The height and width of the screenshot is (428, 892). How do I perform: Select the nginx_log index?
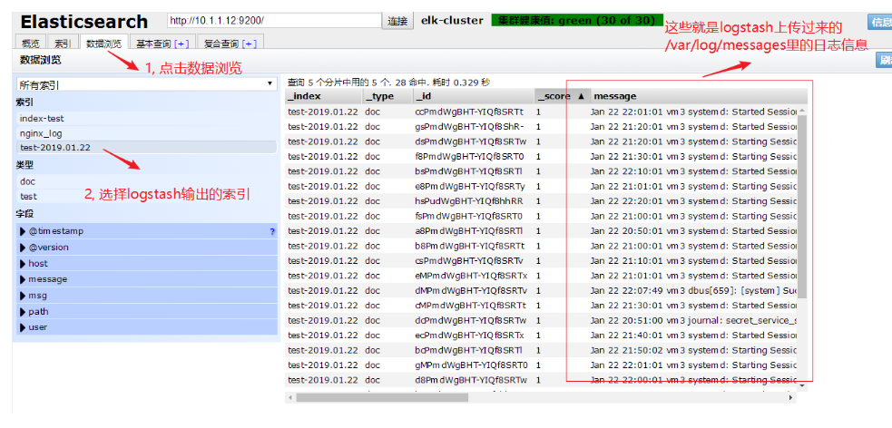(x=146, y=133)
